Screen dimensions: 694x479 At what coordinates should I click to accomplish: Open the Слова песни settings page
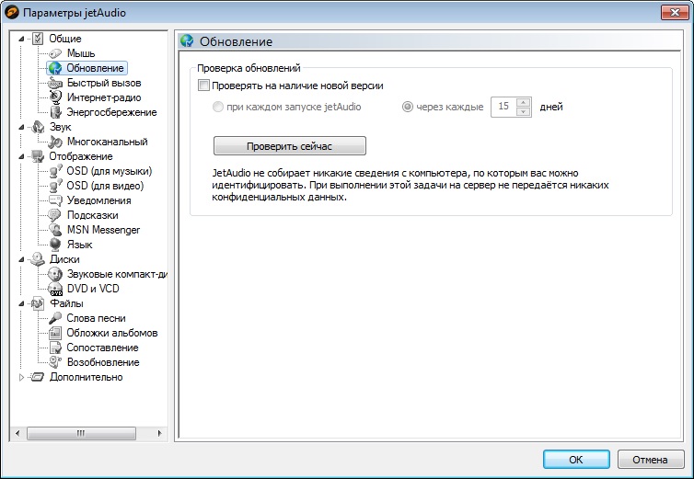point(96,318)
